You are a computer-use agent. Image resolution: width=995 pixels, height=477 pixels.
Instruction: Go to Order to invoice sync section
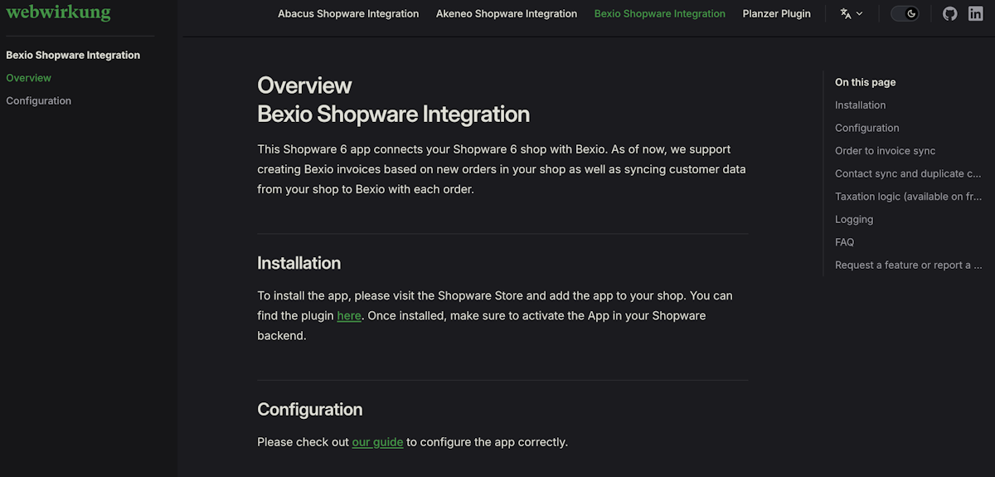(886, 151)
